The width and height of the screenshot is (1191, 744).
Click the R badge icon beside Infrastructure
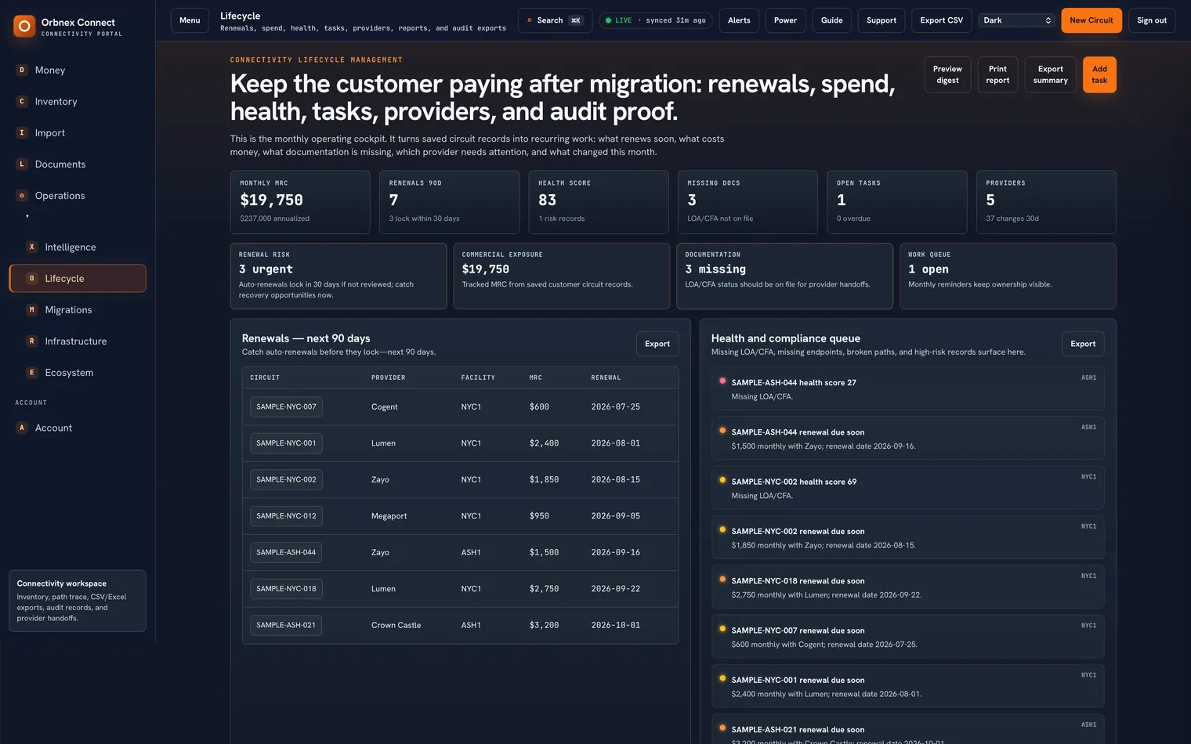click(32, 341)
